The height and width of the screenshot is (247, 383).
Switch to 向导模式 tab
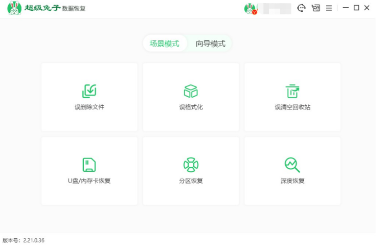click(210, 43)
